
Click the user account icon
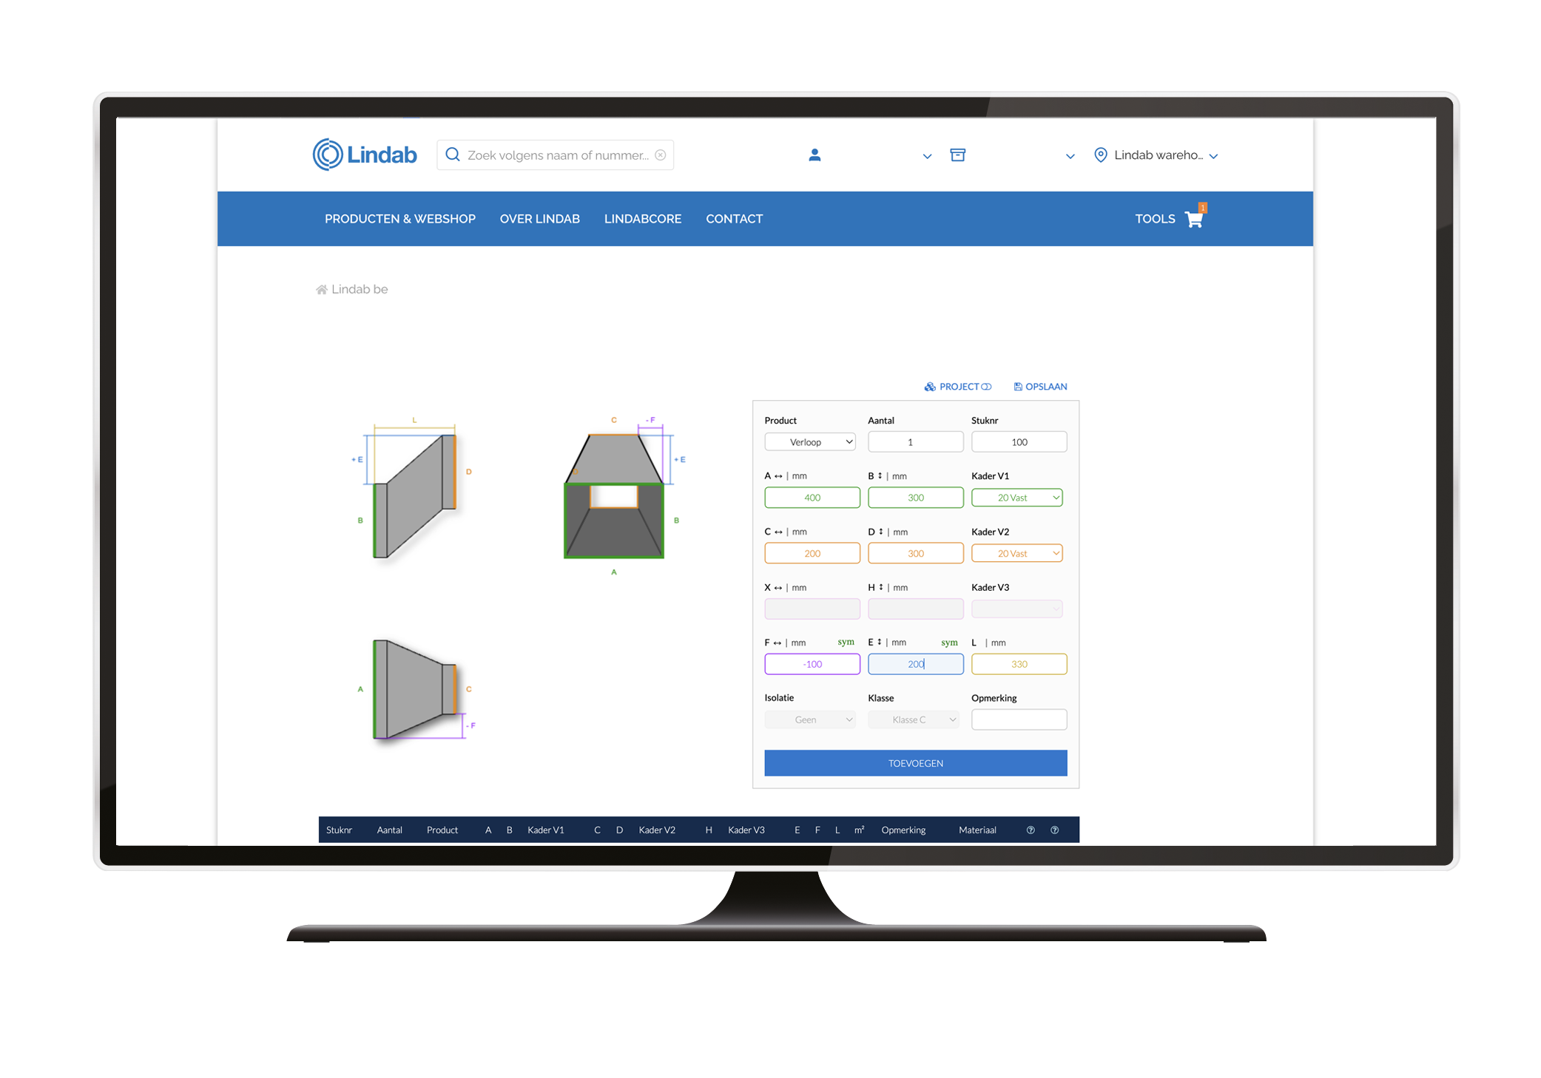coord(815,155)
